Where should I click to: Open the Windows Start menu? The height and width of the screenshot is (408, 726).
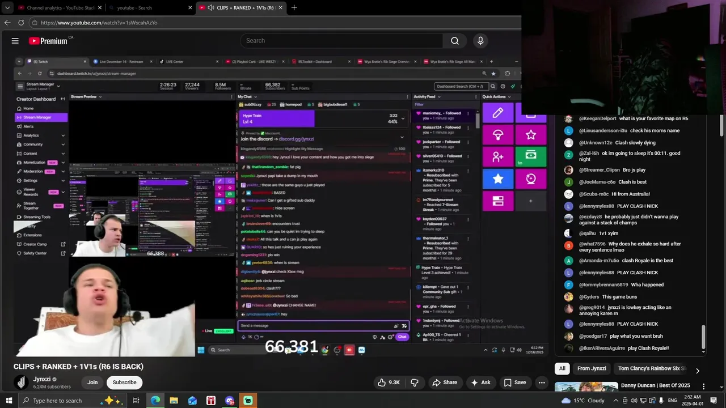point(9,401)
